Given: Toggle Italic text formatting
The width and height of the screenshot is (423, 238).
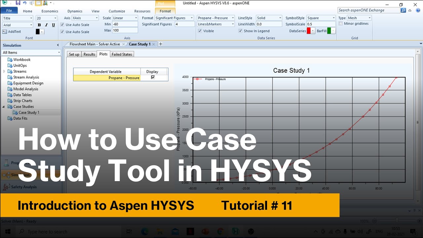Looking at the screenshot, I should tap(46, 25).
